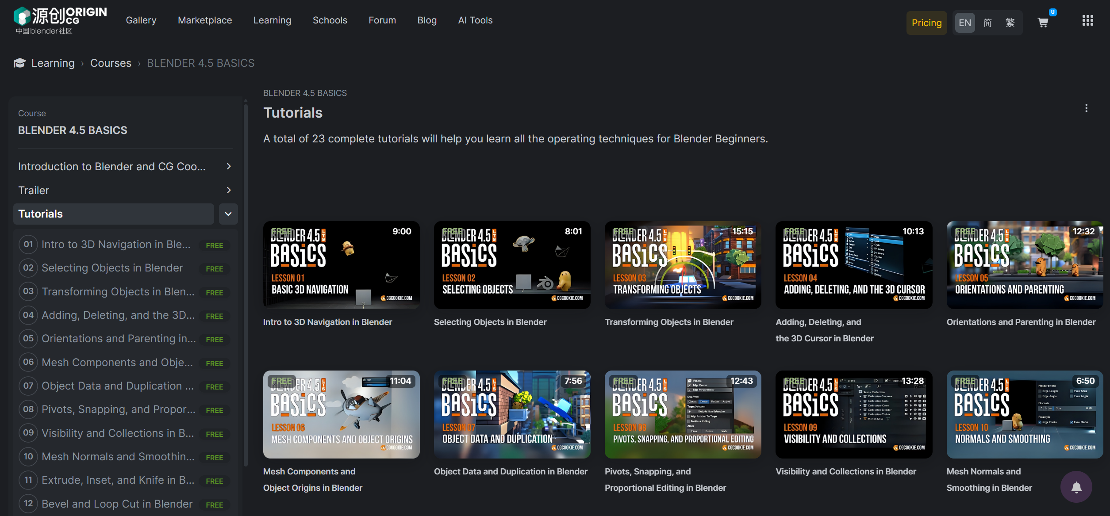Open the three-dot options menu beside Tutorials

pos(1086,108)
